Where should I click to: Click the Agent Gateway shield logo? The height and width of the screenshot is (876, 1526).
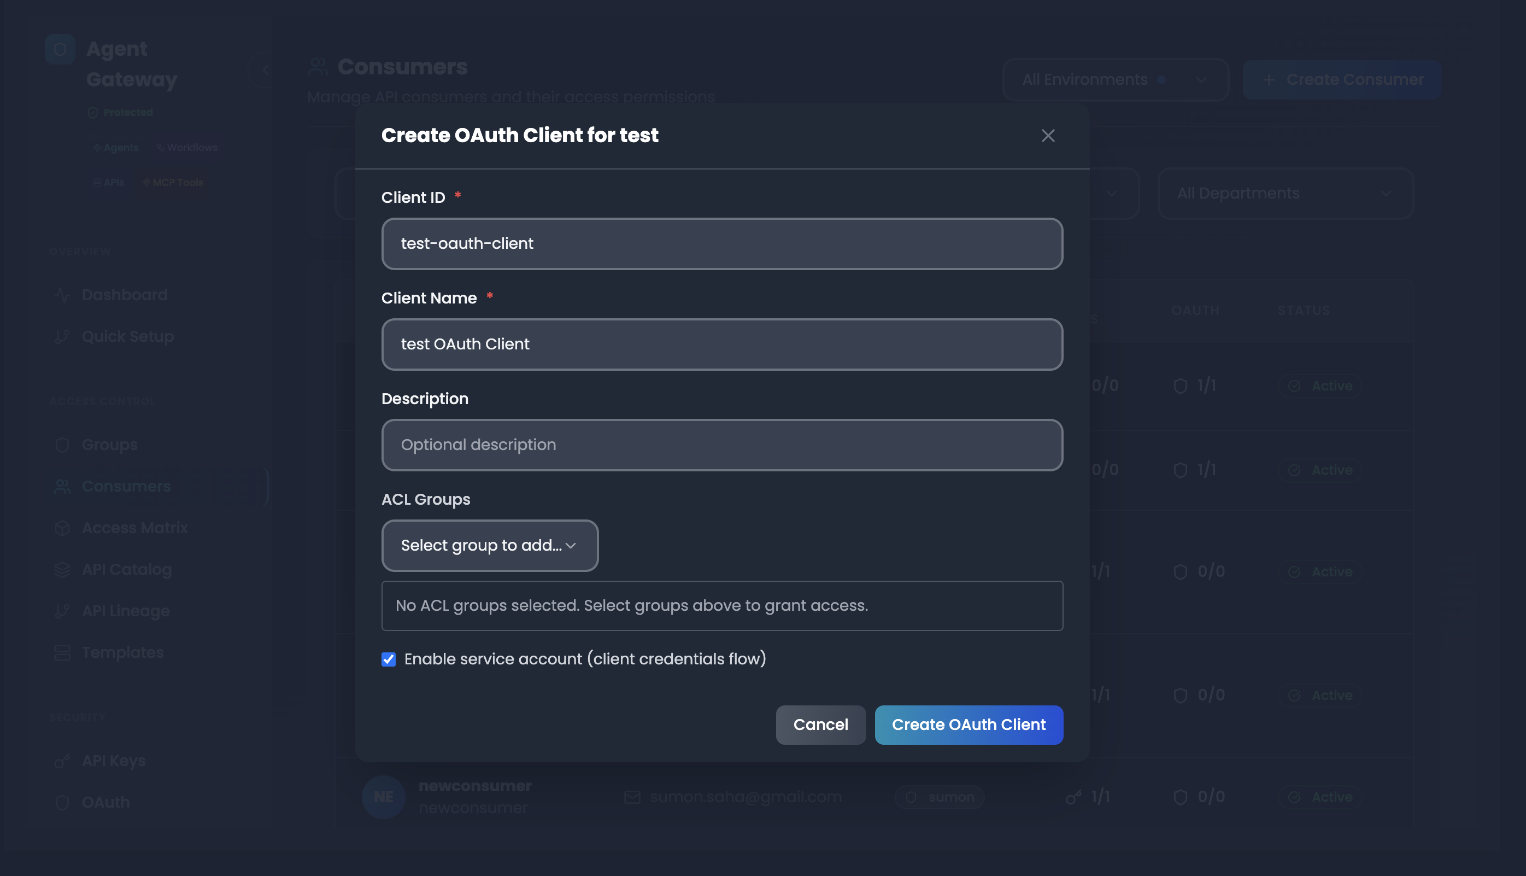60,49
